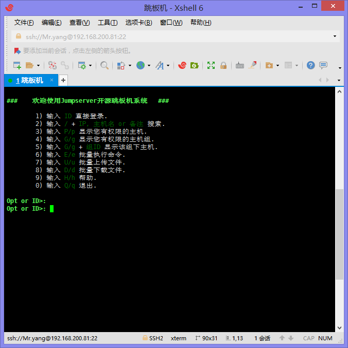Click the terminal scrollbar down arrow
This screenshot has height=348, width=348.
click(339, 328)
